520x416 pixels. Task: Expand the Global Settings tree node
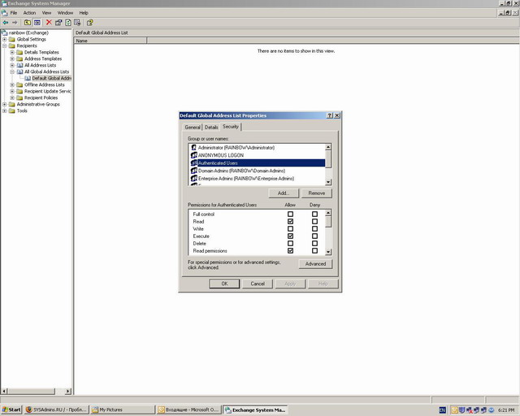tap(4, 39)
